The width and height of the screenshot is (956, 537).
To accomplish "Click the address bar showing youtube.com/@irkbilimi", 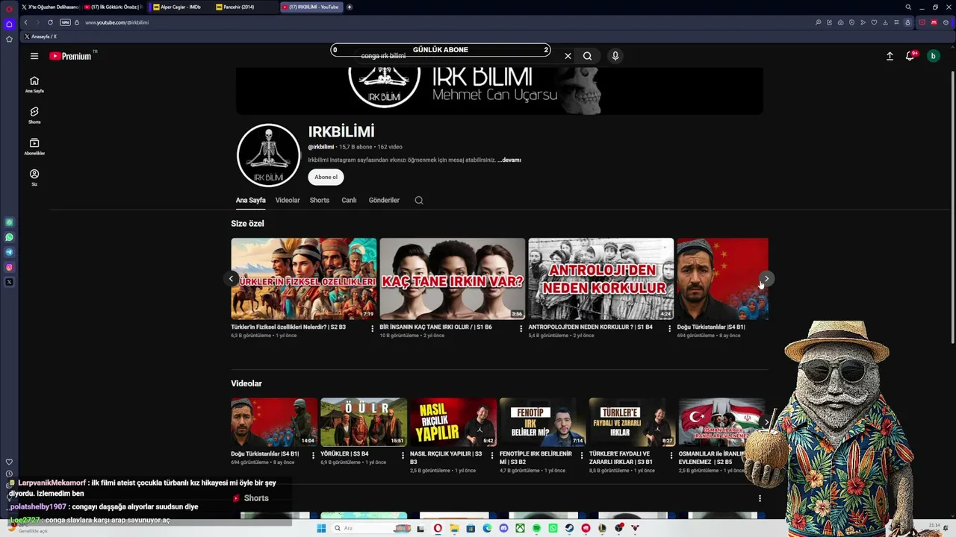I will click(x=117, y=22).
